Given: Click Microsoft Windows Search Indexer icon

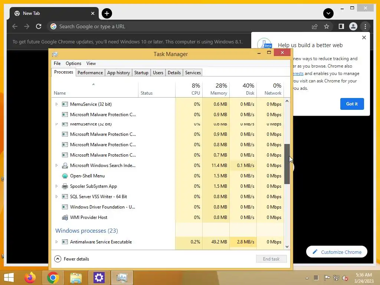Looking at the screenshot, I should [x=65, y=166].
